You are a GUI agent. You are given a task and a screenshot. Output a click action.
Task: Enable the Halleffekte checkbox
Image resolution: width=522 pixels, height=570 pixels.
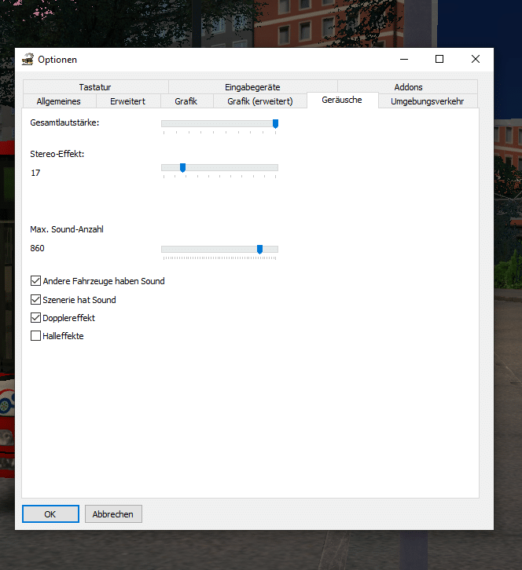(x=35, y=336)
